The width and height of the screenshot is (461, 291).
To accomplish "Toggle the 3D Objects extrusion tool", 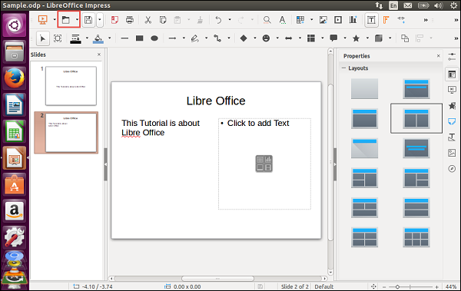I will point(379,38).
